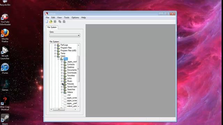Select the Searches folder in the tree
Image resolution: width=223 pixels, height=125 pixels.
pyautogui.click(x=71, y=90)
